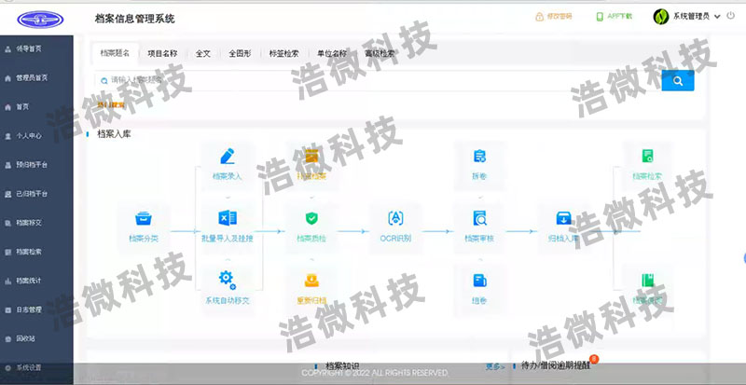746x385 pixels.
Task: Click the blue search magnifier button
Action: [x=678, y=81]
